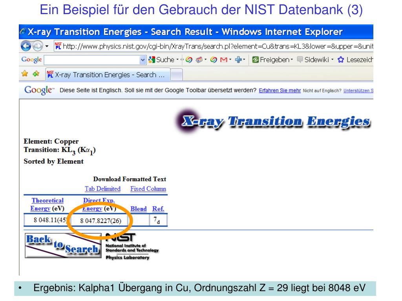Click the Blend column header link
The width and height of the screenshot is (402, 301).
(x=139, y=209)
